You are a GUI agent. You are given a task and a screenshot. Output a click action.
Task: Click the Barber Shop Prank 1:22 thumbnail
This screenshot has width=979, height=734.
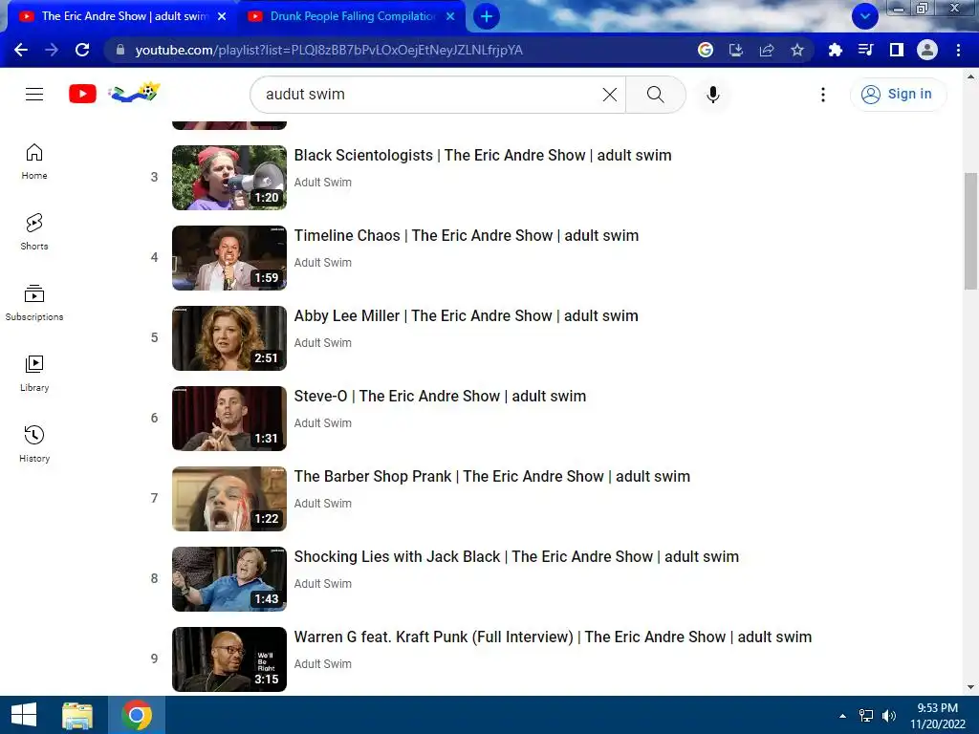[x=229, y=499]
